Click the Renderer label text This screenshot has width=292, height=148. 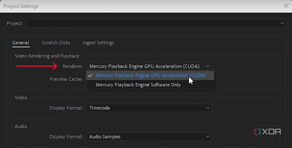(73, 66)
